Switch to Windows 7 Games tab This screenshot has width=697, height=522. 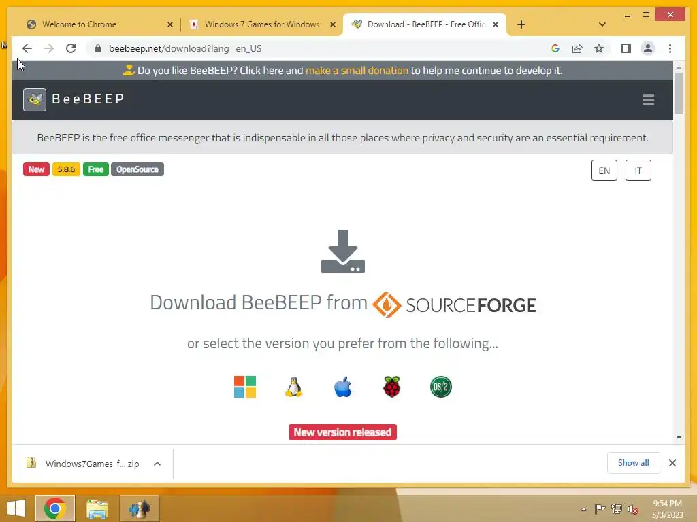click(262, 24)
